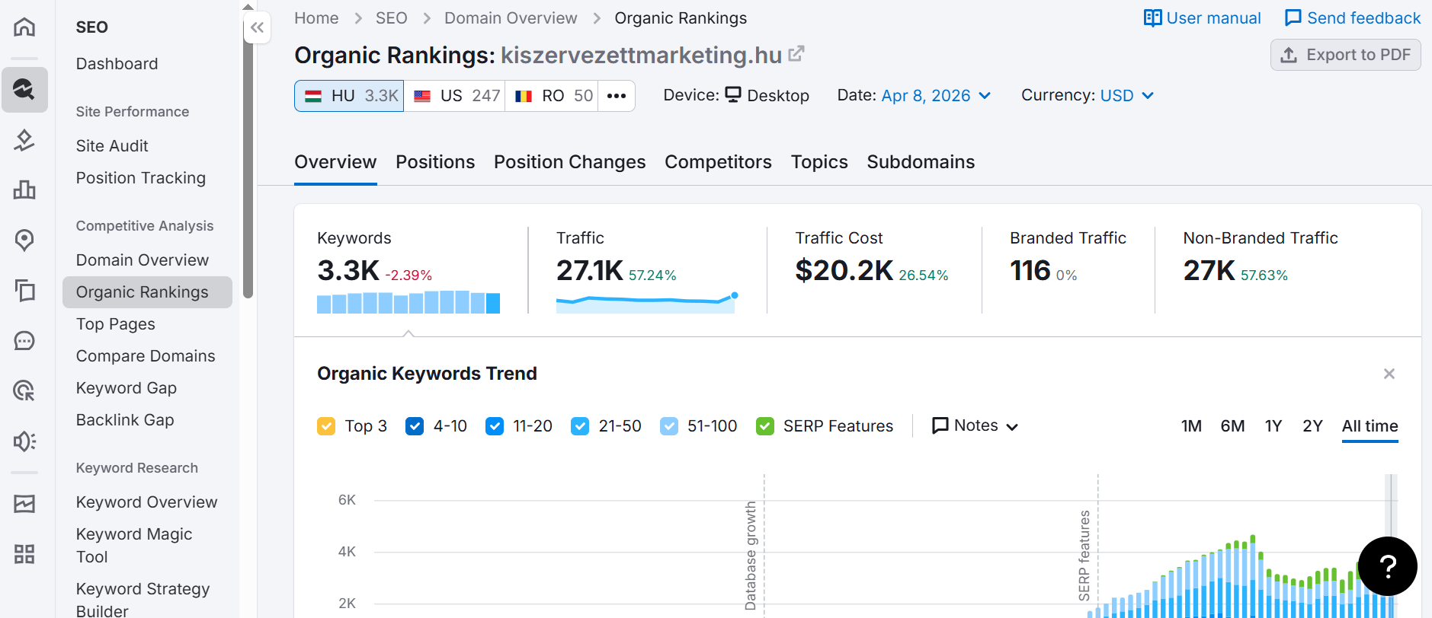Click the AI sparkle pen icon in rail
Screen dimensions: 1432x618
pos(24,140)
